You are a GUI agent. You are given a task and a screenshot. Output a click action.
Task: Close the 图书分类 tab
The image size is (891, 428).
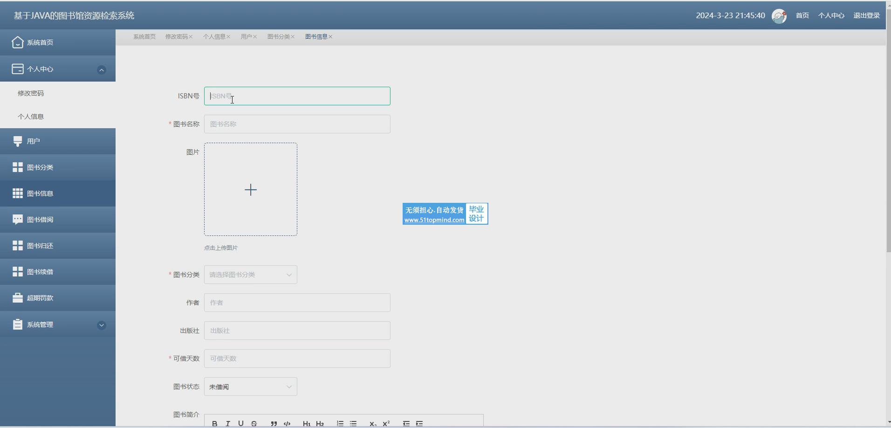click(x=293, y=37)
